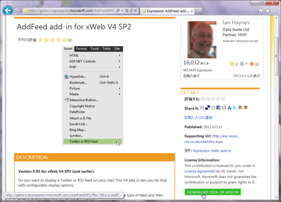The height and width of the screenshot is (202, 281).
Task: Open the License Agreement link
Action: point(200,171)
